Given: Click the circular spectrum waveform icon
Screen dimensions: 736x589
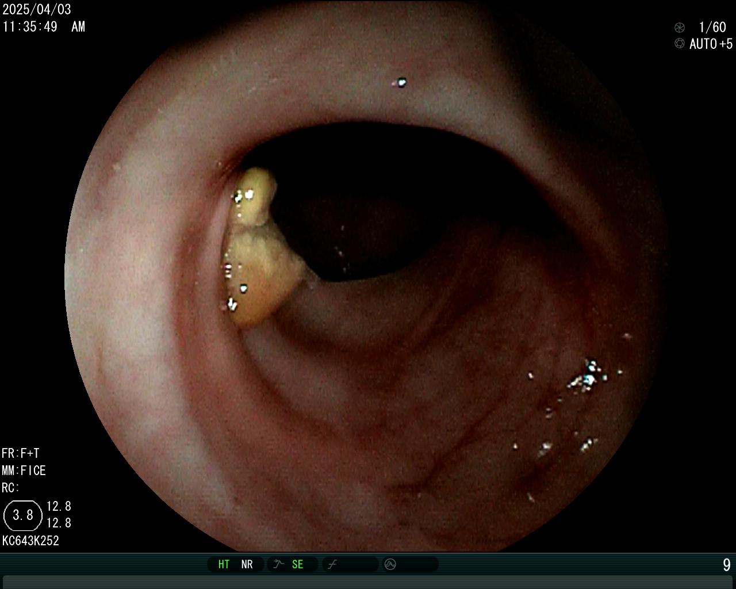Looking at the screenshot, I should pos(390,564).
